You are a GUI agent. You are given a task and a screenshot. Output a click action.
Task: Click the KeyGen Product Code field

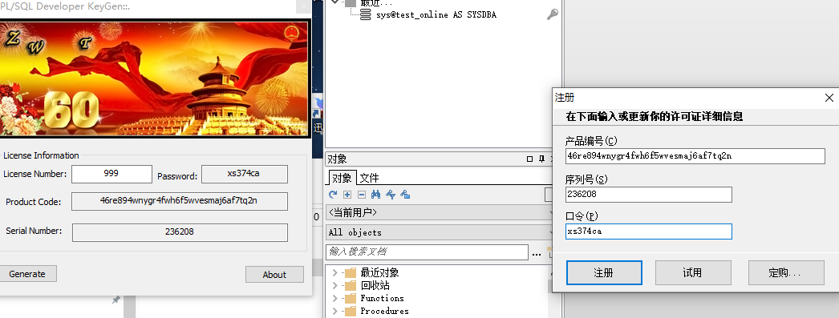click(180, 201)
